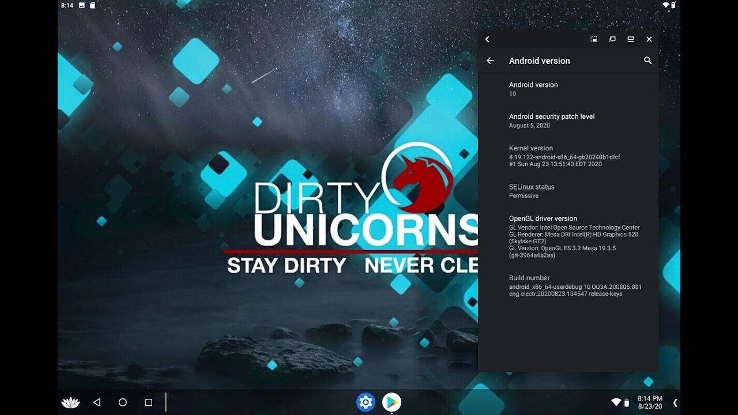This screenshot has height=415, width=738.
Task: Tap the SELinux status Permissive entry
Action: coord(568,191)
